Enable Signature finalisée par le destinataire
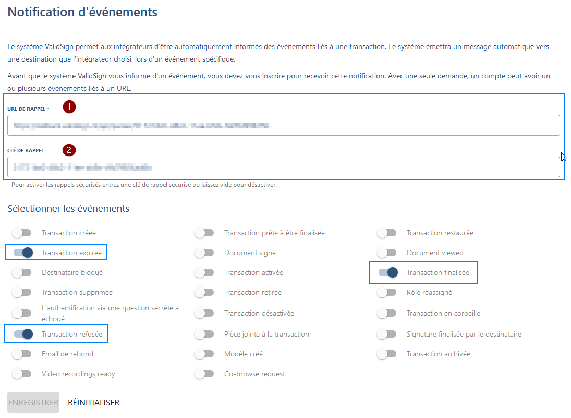The height and width of the screenshot is (418, 571). 387,334
